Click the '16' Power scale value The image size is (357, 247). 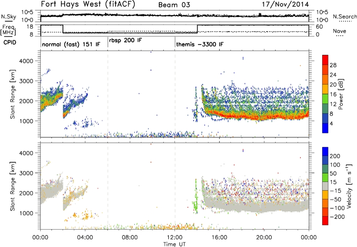[333, 95]
